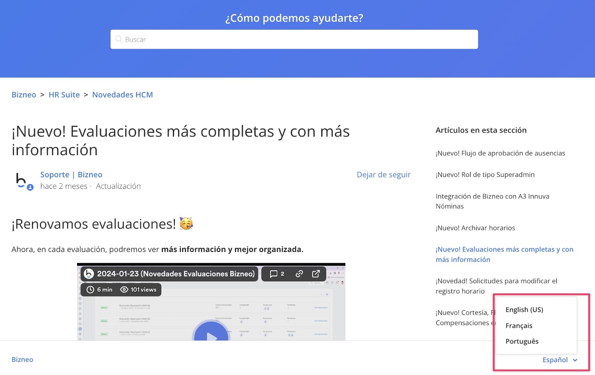595x375 pixels.
Task: Open video comments icon showing 2
Action: click(277, 274)
